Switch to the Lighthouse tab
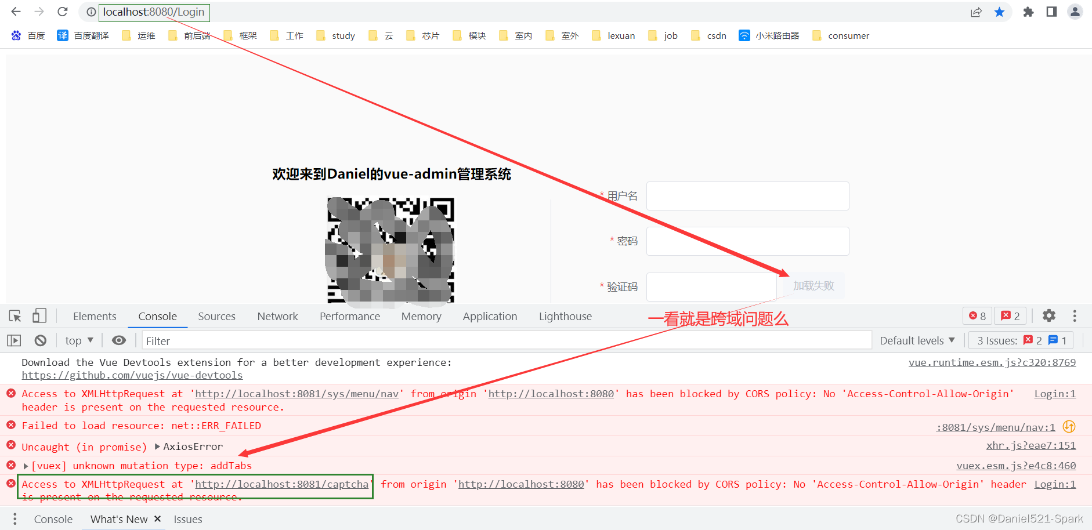The height and width of the screenshot is (530, 1092). 565,317
